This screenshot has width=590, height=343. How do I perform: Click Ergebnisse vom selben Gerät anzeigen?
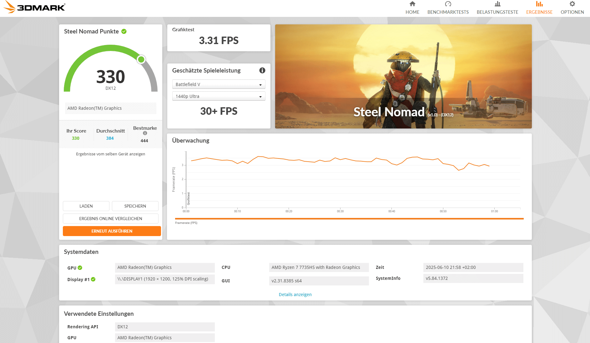pyautogui.click(x=110, y=154)
